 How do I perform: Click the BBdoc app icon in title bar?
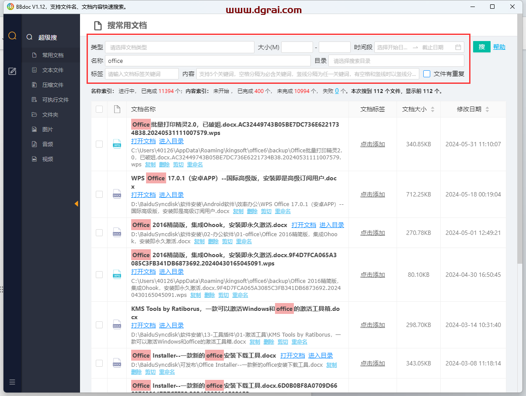pyautogui.click(x=10, y=7)
